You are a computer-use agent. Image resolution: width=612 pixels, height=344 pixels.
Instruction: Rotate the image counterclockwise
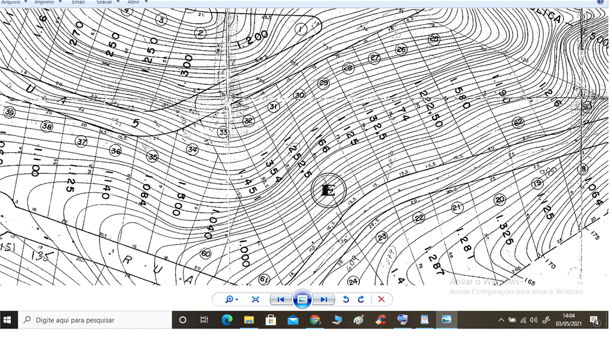point(345,299)
